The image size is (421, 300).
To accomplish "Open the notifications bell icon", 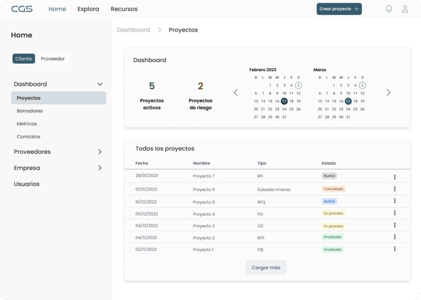I will point(389,9).
